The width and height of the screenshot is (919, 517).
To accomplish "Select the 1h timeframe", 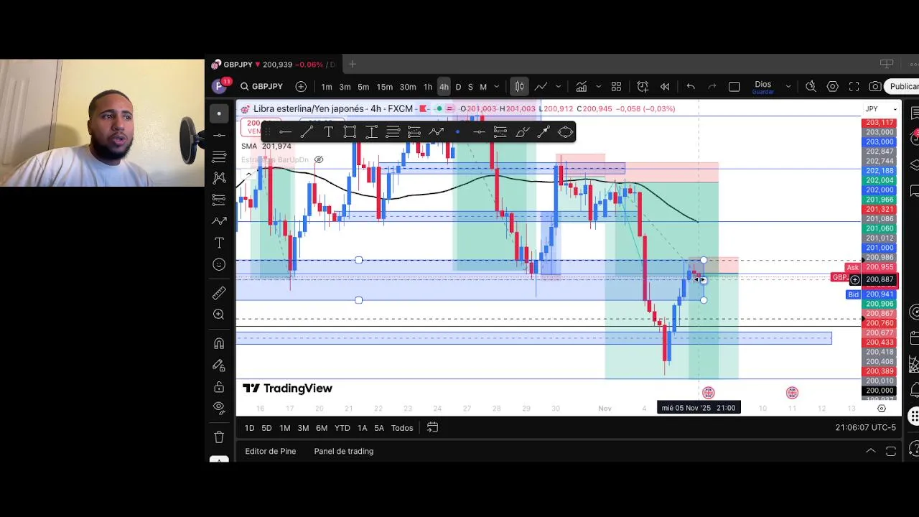I will click(428, 87).
